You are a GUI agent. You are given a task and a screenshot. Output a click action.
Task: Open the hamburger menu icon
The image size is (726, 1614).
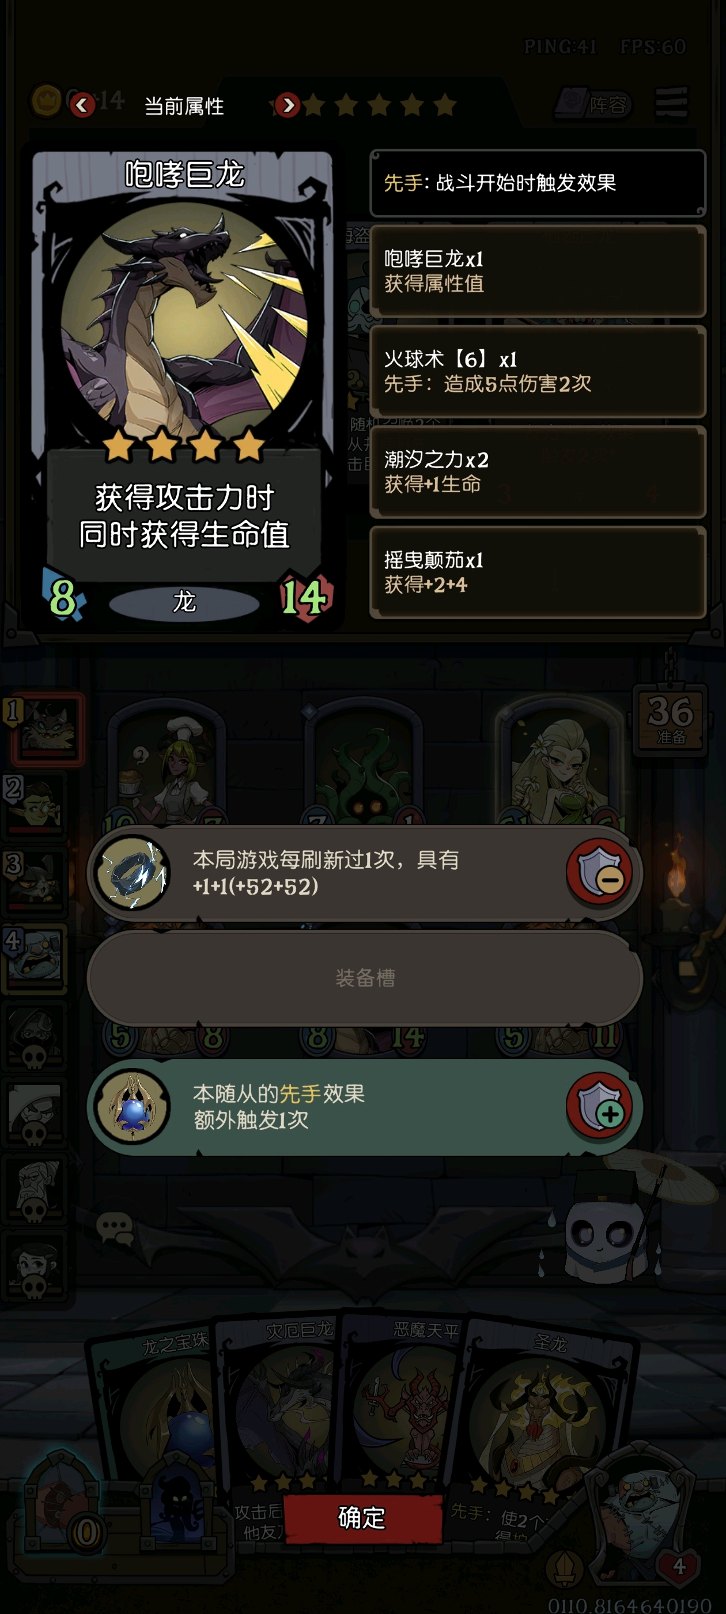[x=671, y=102]
